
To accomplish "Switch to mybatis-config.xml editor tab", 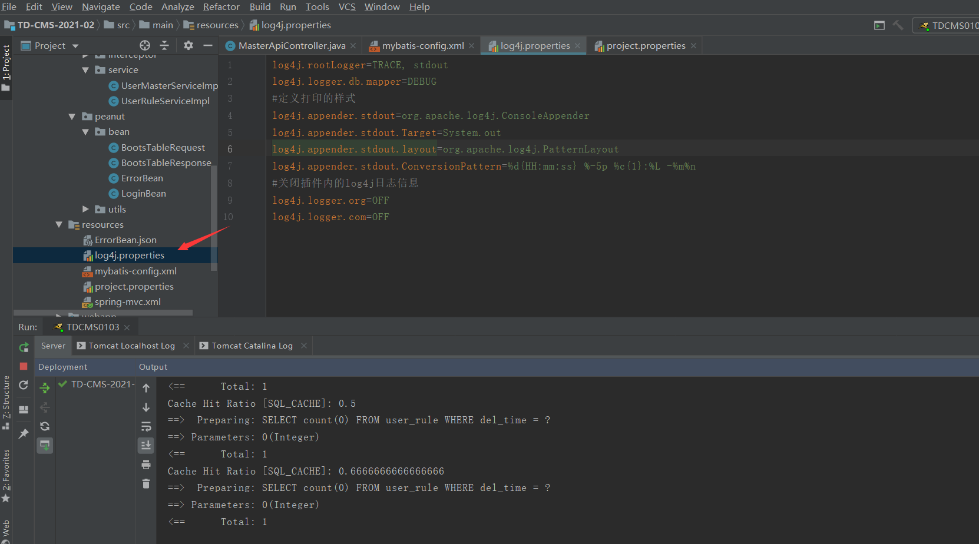I will pyautogui.click(x=422, y=45).
